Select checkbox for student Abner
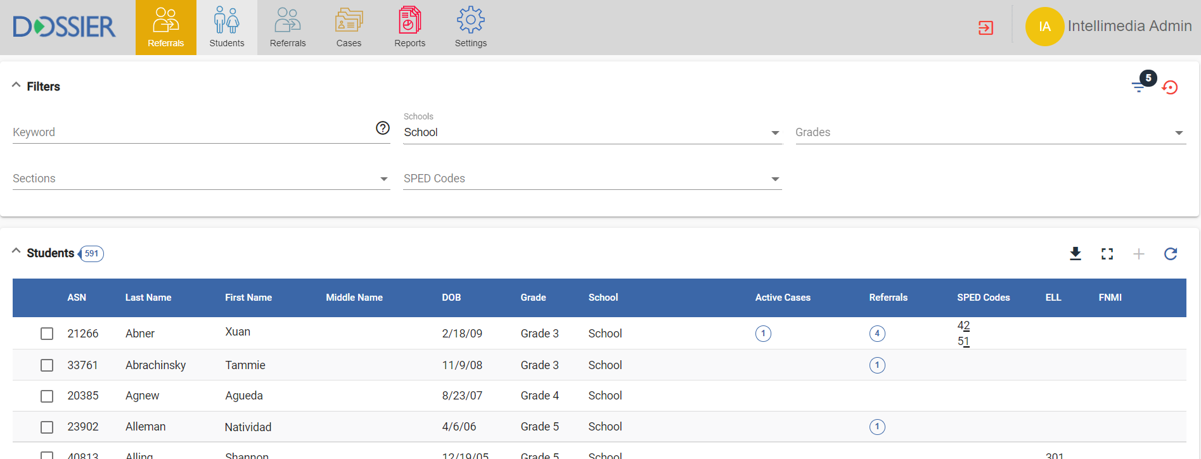Screen dimensions: 1201x459 coord(47,334)
